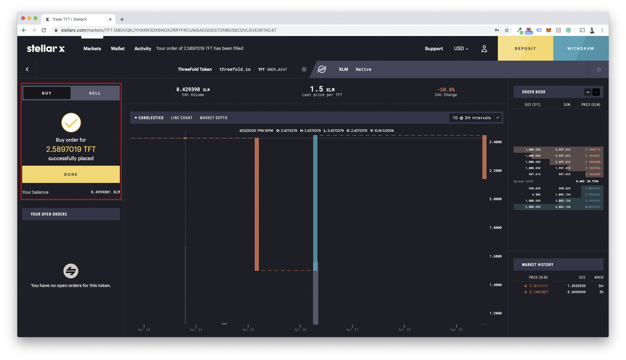Click the XLM asset label
Viewport: 626px width, 360px height.
tap(343, 69)
